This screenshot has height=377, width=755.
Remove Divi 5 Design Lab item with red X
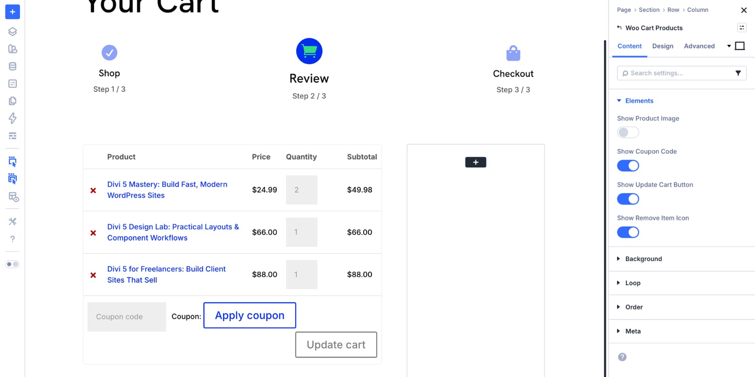pyautogui.click(x=93, y=233)
